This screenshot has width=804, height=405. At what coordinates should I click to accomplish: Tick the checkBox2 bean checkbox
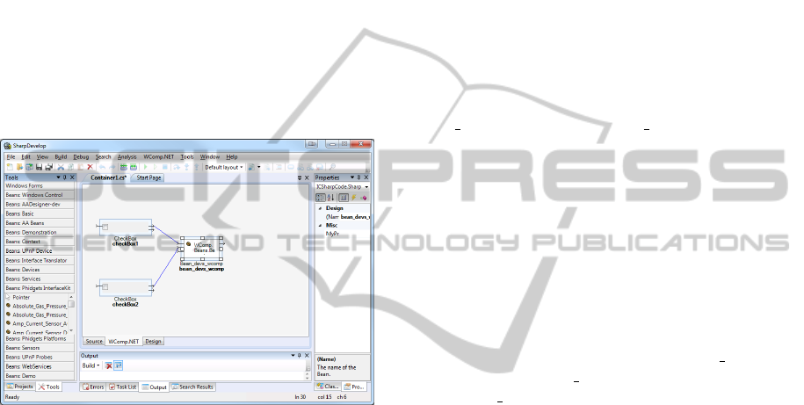[x=105, y=286]
